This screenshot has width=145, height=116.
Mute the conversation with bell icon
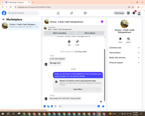[120, 39]
